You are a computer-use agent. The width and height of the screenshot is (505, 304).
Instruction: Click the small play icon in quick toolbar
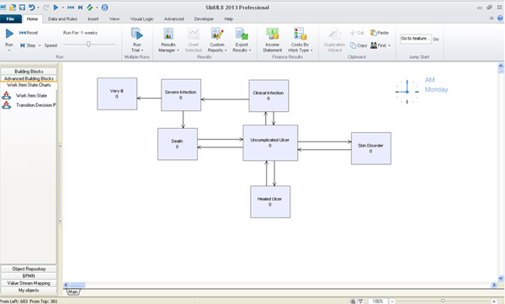pos(56,7)
